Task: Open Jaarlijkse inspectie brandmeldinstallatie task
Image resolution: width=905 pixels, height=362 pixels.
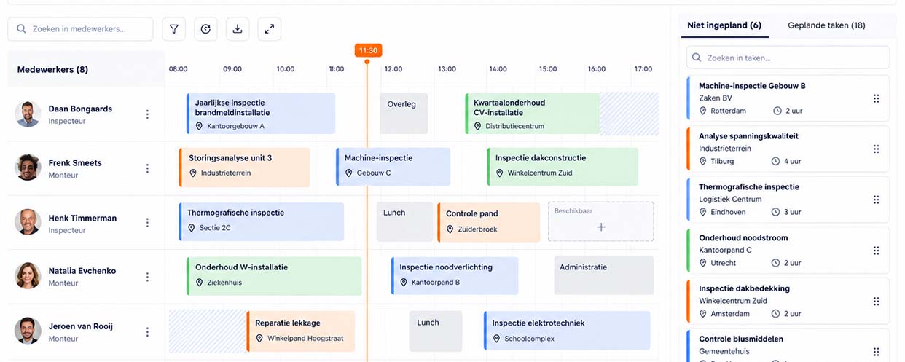Action: pyautogui.click(x=261, y=114)
